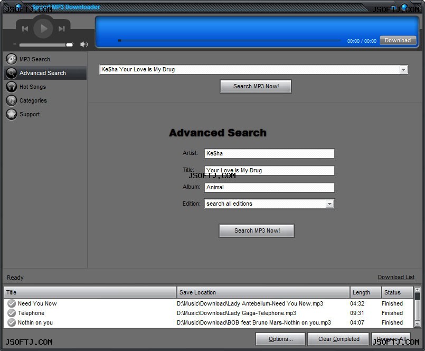Click the lower Search MP3 Now! button
The height and width of the screenshot is (351, 425).
pos(257,231)
